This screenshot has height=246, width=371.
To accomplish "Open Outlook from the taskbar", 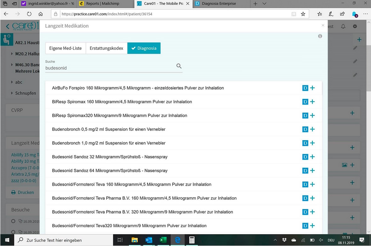I will click(149, 240).
